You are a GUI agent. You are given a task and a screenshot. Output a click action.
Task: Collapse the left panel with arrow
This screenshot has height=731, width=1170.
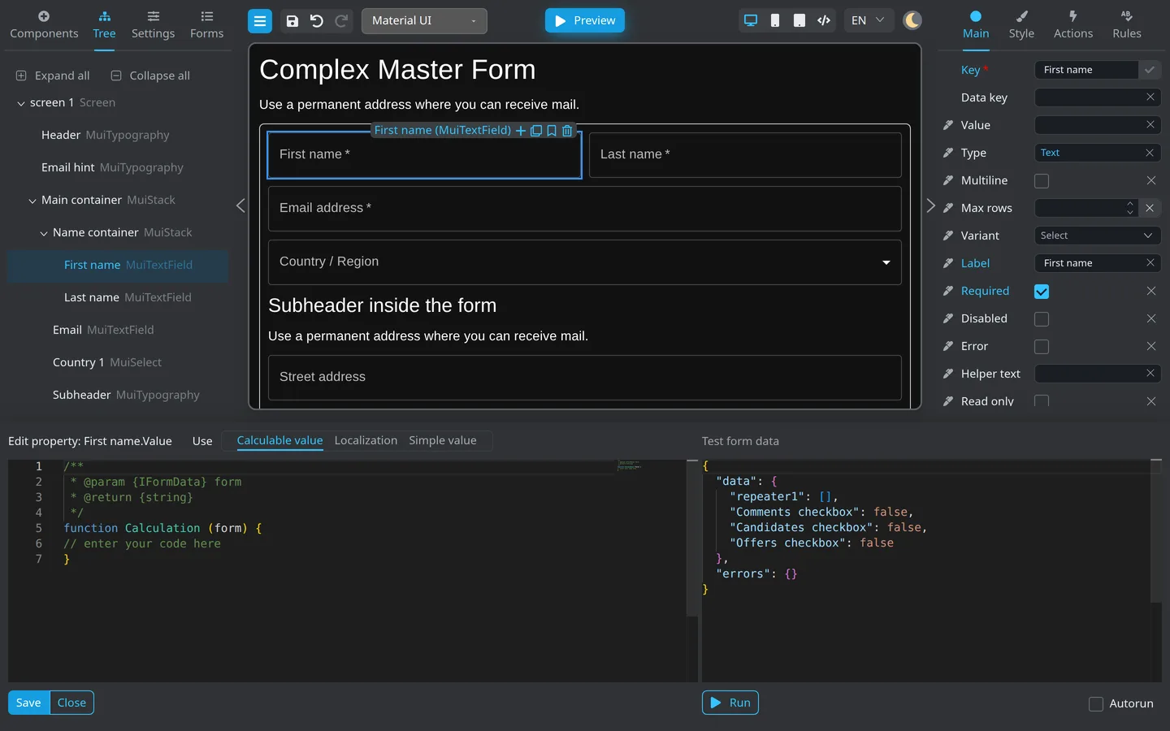pos(240,205)
